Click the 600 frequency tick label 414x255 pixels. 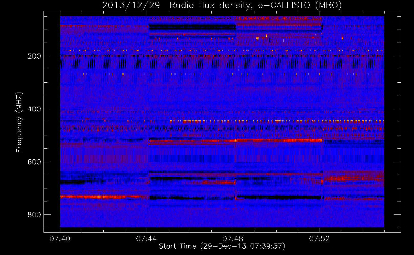click(34, 162)
